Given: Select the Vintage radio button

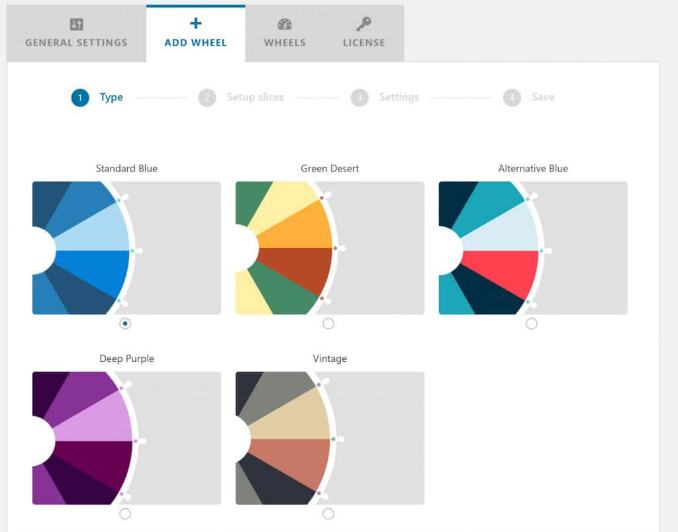Looking at the screenshot, I should 329,513.
